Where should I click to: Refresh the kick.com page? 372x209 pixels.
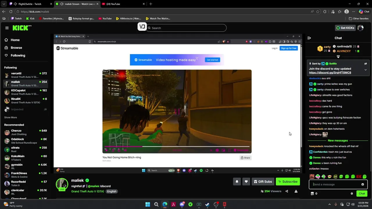pyautogui.click(x=11, y=12)
